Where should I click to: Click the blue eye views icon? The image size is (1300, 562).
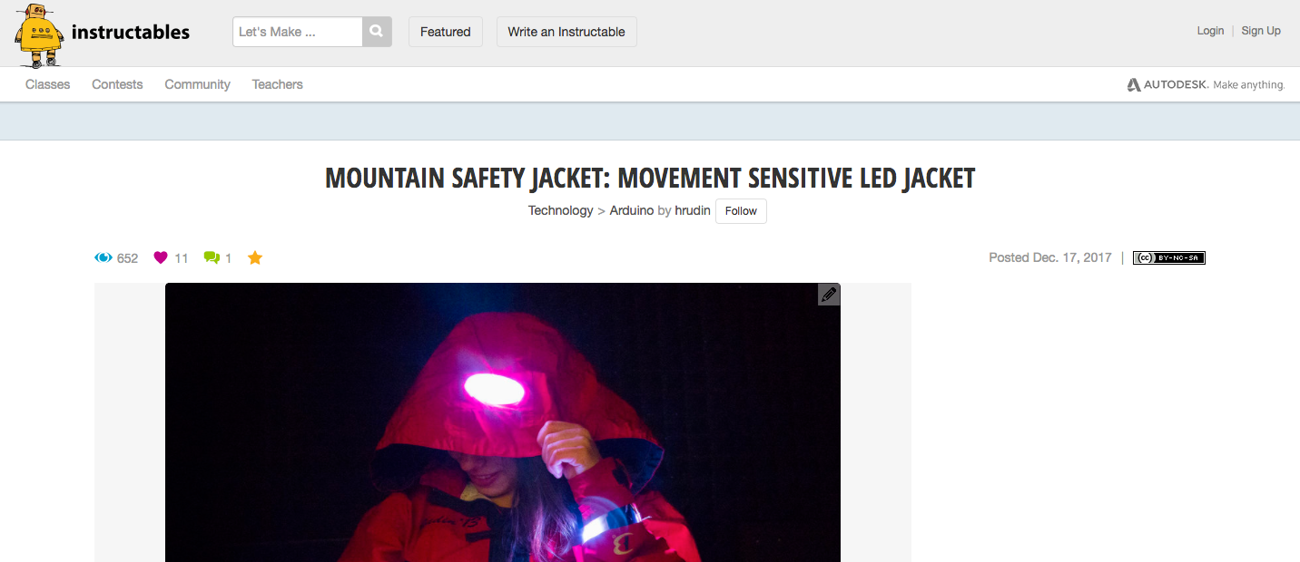point(103,257)
